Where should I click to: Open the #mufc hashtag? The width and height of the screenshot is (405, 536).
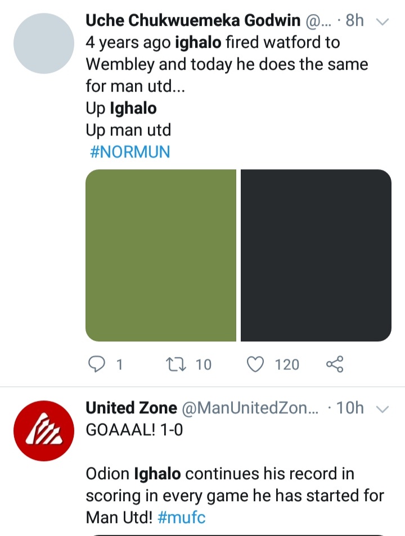coord(182,517)
